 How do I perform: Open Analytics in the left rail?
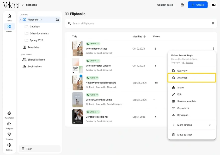[x=9, y=125]
